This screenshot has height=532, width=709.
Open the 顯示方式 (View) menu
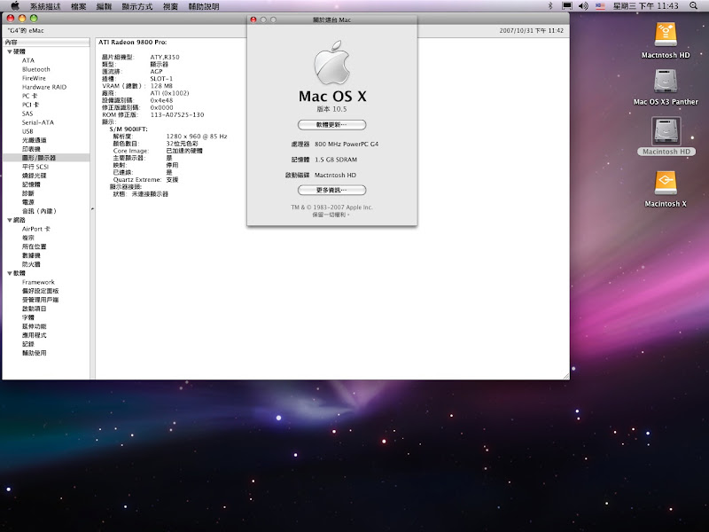pos(137,6)
